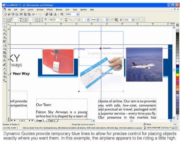Click the Undo icon

click(x=33, y=14)
